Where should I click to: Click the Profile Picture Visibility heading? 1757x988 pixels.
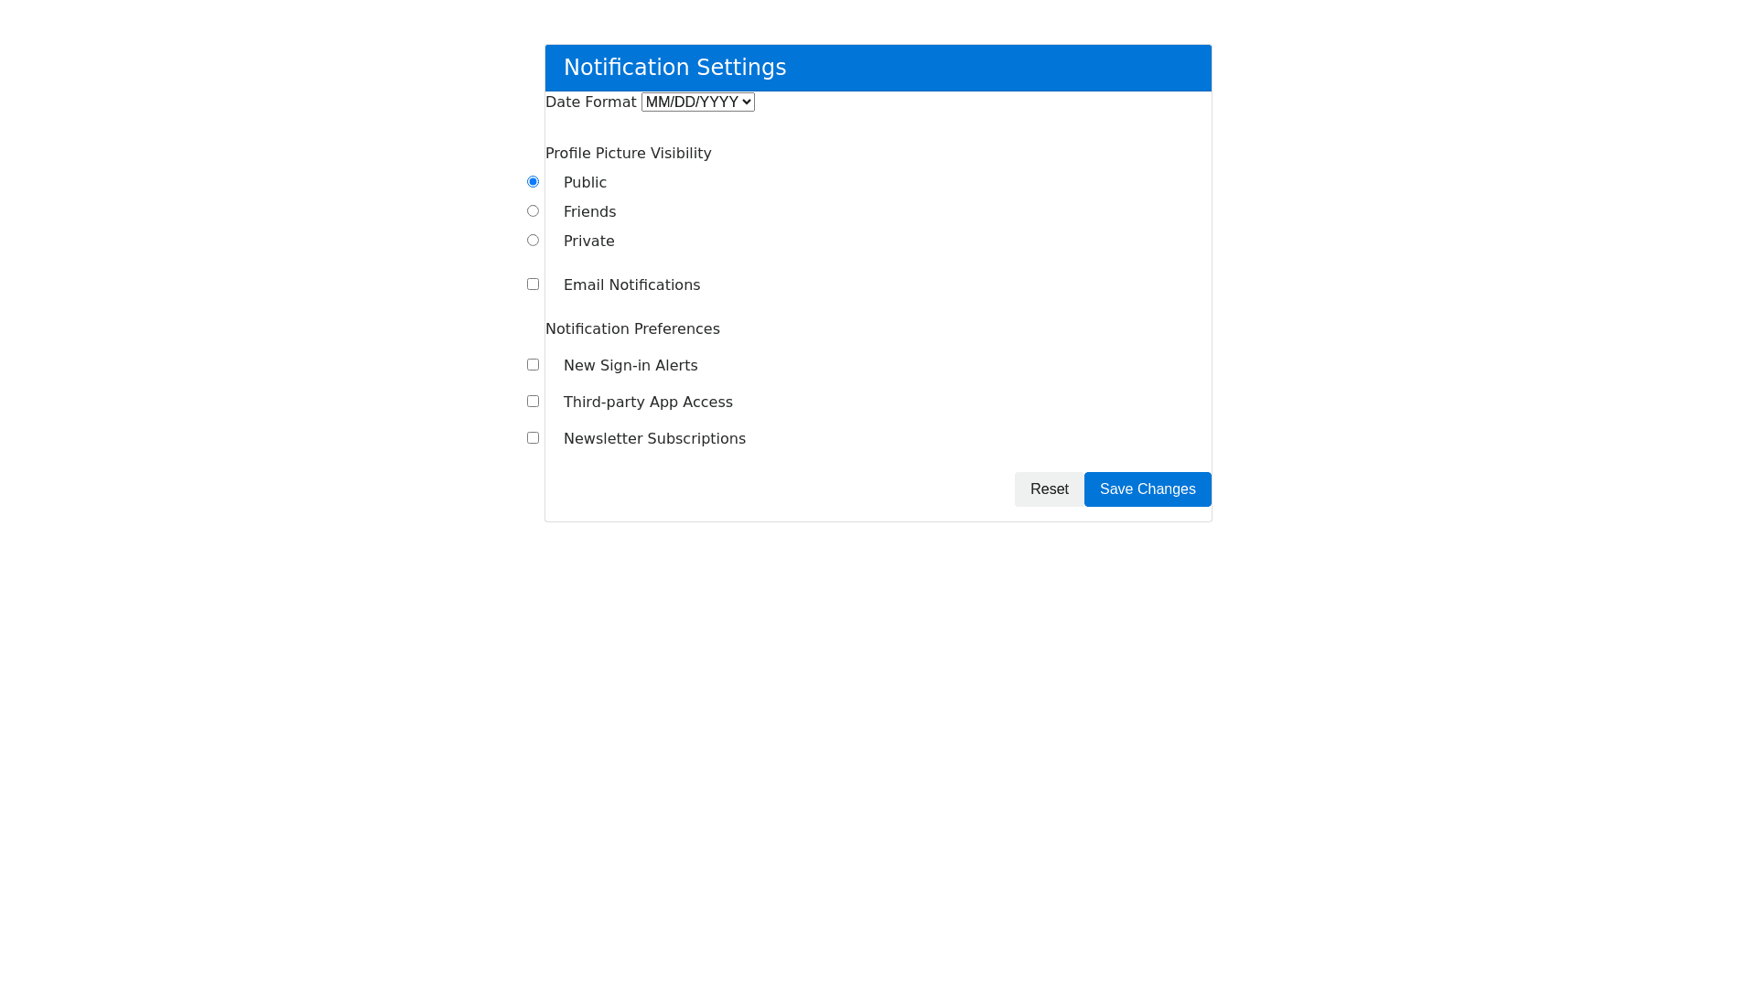click(628, 154)
